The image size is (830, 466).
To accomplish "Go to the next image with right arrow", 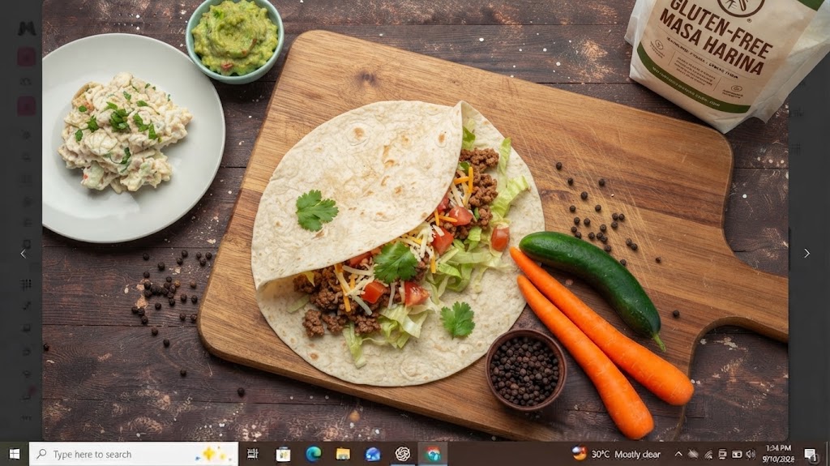I will pos(806,254).
